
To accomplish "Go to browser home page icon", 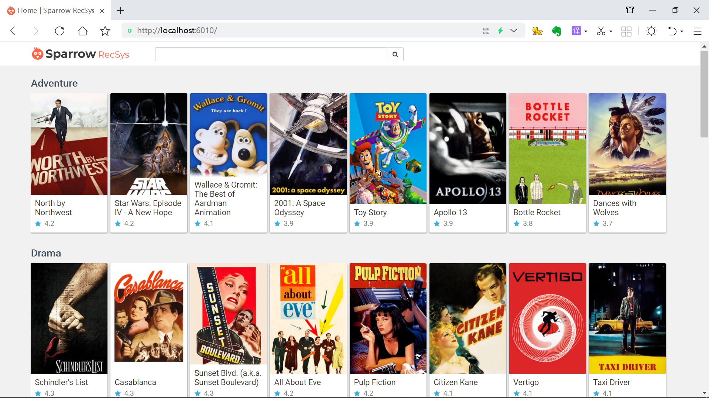I will [x=83, y=31].
